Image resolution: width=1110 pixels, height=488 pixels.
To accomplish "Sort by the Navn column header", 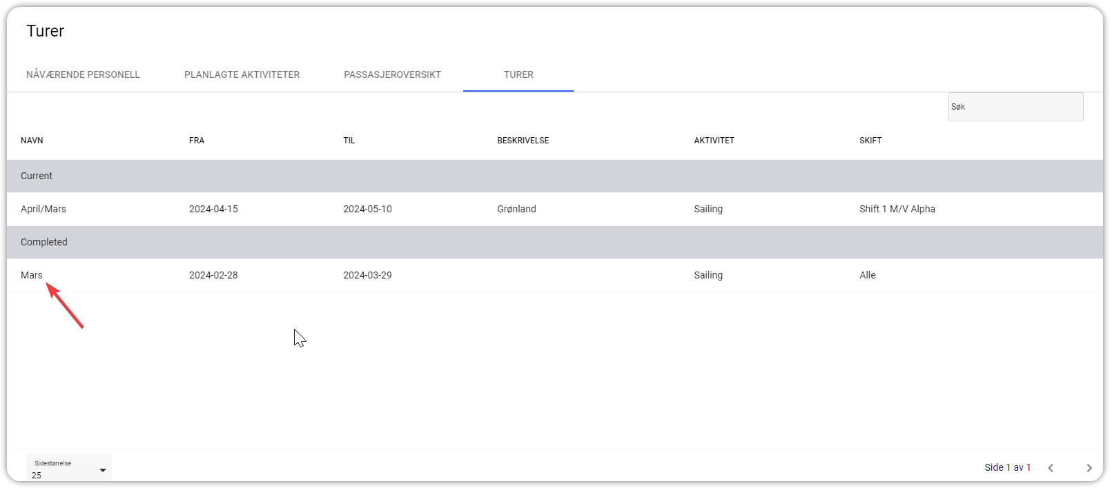I will pos(32,141).
